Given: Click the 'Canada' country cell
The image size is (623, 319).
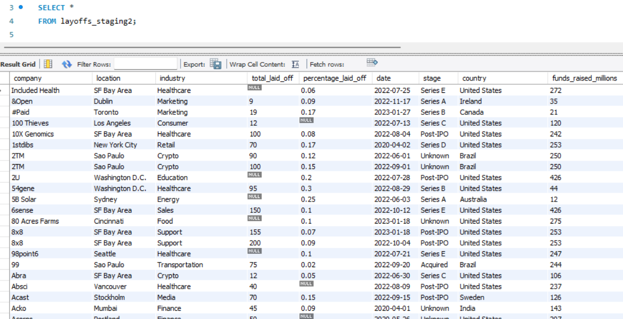Looking at the screenshot, I should (x=503, y=112).
